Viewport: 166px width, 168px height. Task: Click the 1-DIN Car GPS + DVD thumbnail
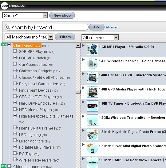(92, 78)
